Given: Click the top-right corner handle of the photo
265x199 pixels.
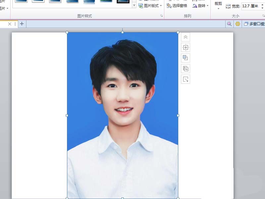Looking at the screenshot, I should 178,32.
